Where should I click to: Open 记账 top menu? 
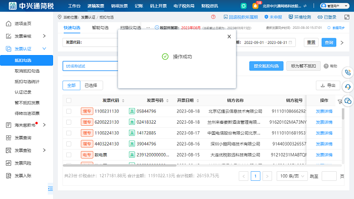coord(139,6)
